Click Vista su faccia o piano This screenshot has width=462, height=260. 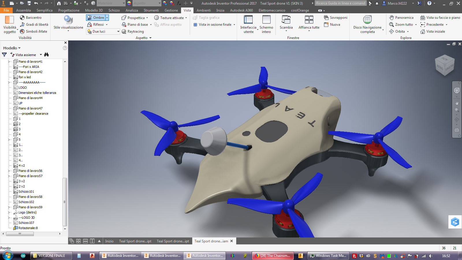click(440, 18)
